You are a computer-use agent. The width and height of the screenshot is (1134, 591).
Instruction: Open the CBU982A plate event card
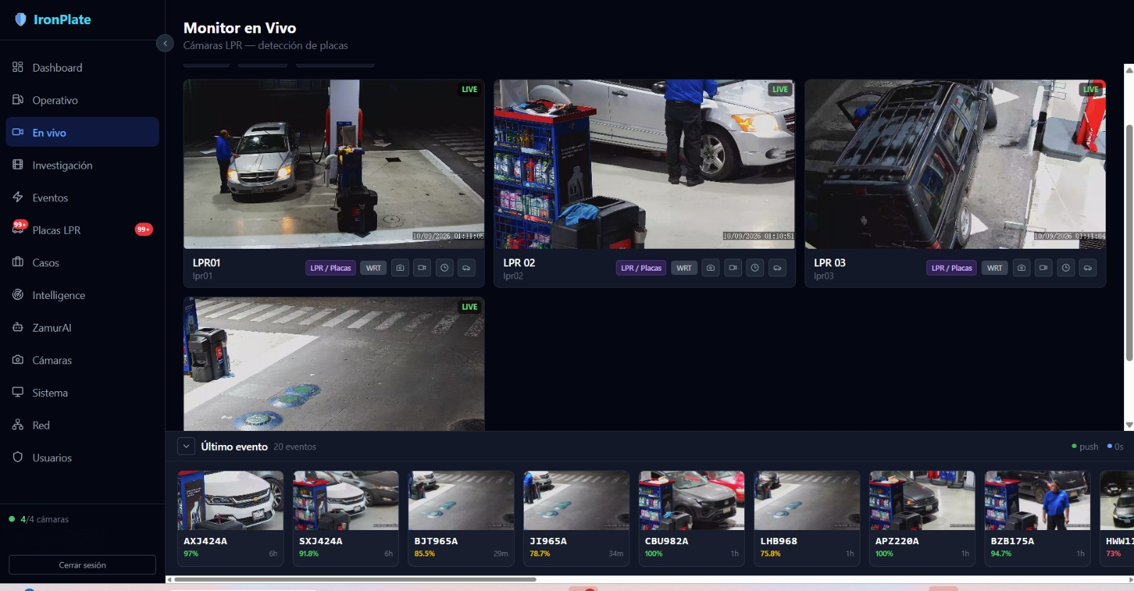pyautogui.click(x=692, y=518)
